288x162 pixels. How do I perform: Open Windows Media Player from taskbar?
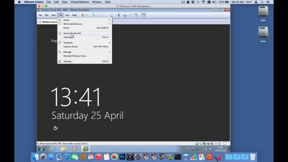(x=74, y=149)
